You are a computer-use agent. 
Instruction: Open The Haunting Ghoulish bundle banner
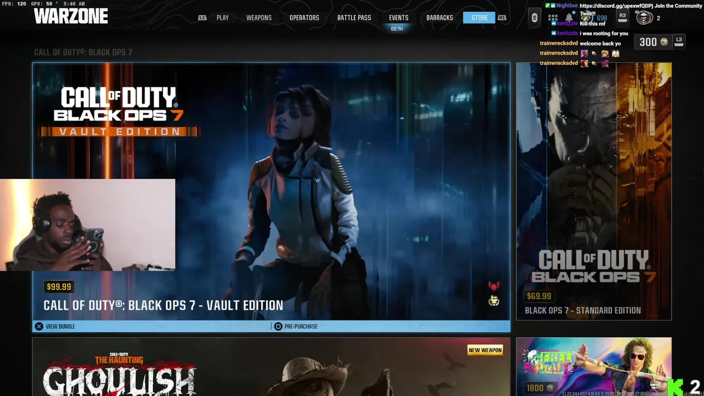click(271, 367)
